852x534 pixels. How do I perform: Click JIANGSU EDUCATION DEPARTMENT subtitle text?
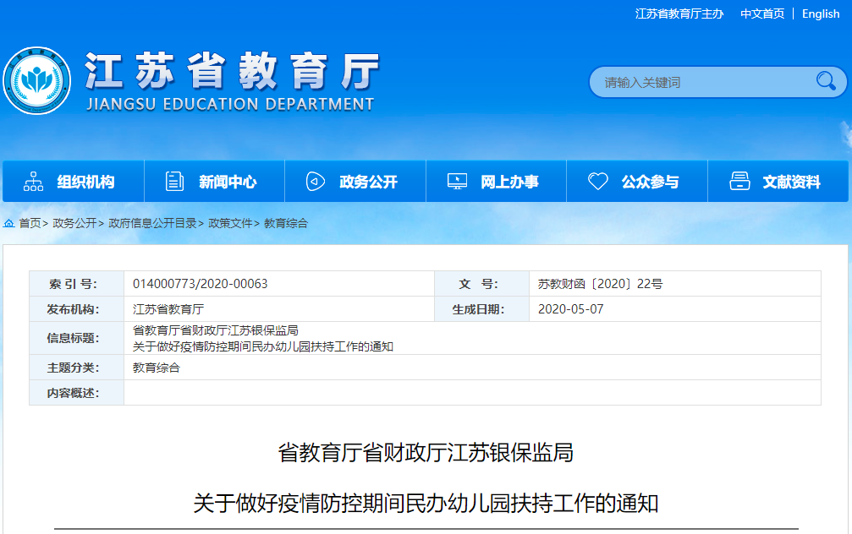click(x=230, y=104)
